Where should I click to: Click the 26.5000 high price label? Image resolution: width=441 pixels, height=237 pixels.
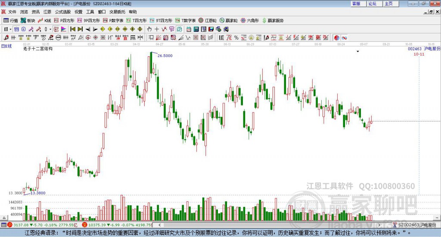pyautogui.click(x=165, y=55)
